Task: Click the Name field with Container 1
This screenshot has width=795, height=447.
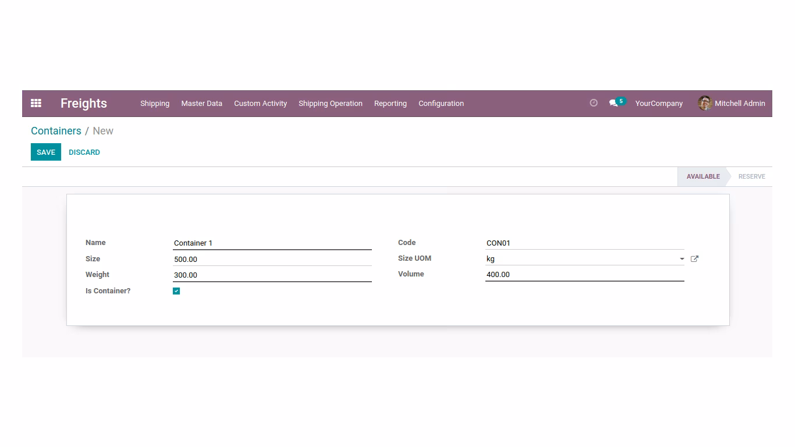Action: click(272, 243)
